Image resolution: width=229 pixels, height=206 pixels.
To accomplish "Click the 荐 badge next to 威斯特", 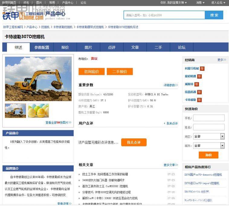I will (197, 84).
